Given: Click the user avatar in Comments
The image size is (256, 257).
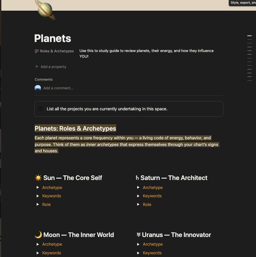Looking at the screenshot, I should (38, 88).
